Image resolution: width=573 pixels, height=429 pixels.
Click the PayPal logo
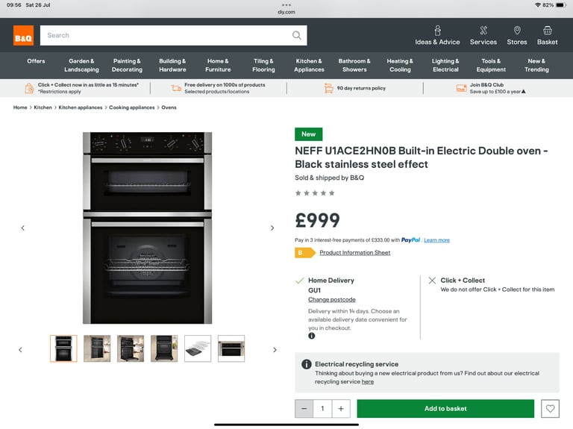[x=411, y=240]
